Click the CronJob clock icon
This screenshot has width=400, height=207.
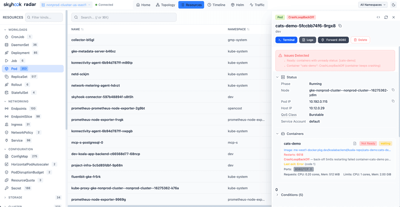[x=7, y=37]
